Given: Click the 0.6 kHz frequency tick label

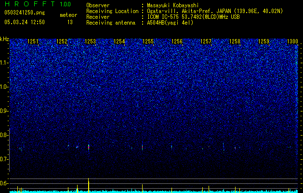Looking at the screenshot, I should [x=3, y=183].
